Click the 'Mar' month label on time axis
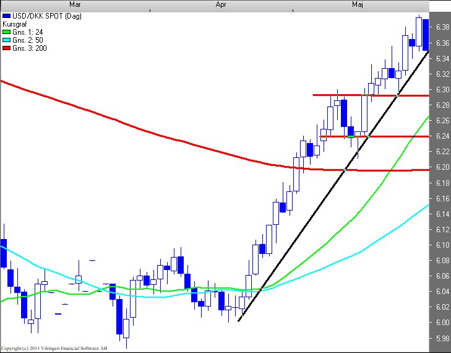 point(75,4)
